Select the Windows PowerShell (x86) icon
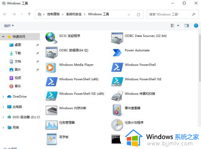Viewport: 201px width, 149px height. 51,82
